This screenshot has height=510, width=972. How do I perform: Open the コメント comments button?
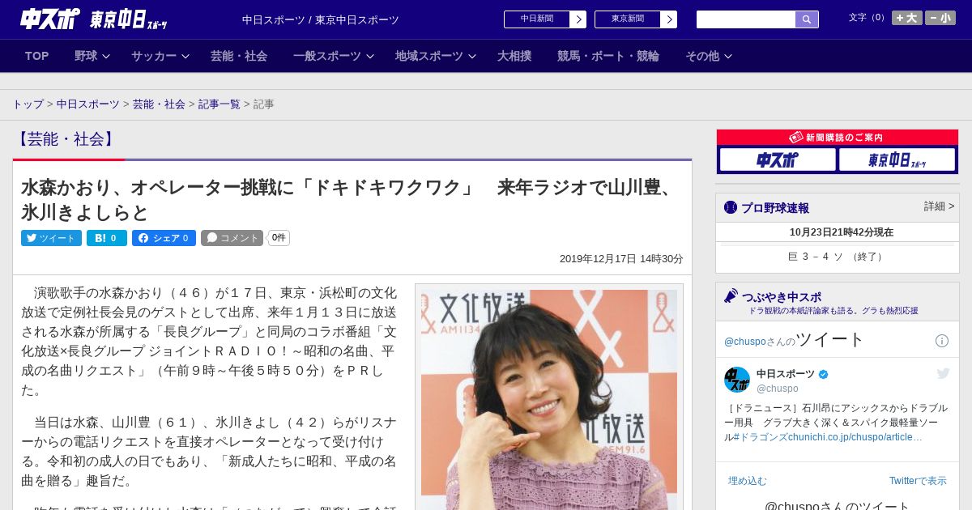(x=232, y=238)
